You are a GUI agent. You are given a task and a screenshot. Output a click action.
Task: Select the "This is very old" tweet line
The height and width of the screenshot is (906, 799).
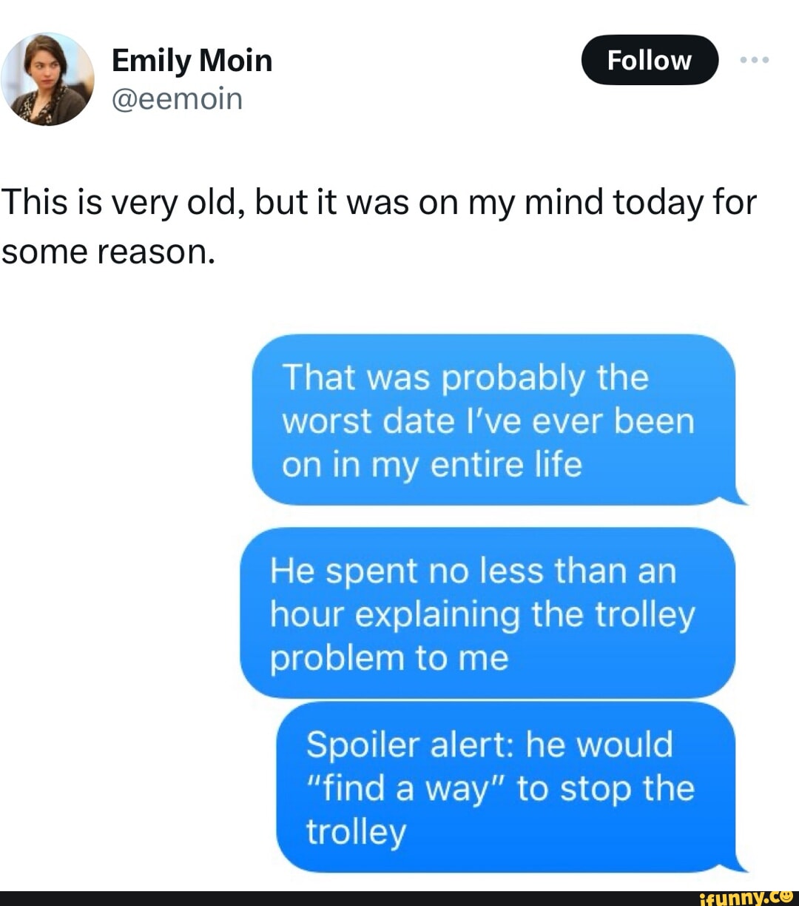(x=379, y=202)
